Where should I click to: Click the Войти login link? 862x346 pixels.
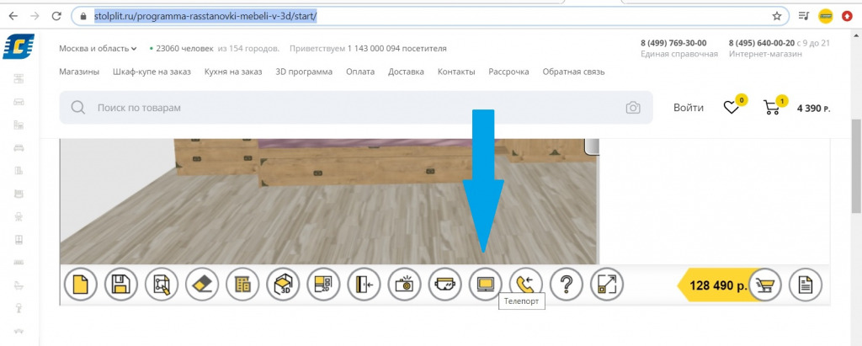click(x=688, y=108)
